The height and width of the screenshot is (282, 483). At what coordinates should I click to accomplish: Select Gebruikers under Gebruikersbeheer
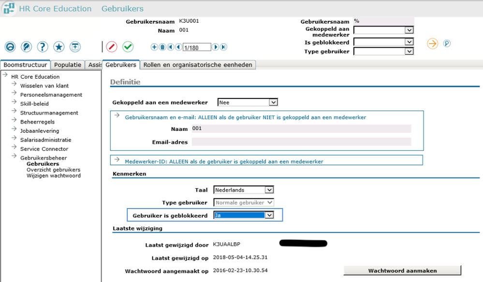click(43, 164)
